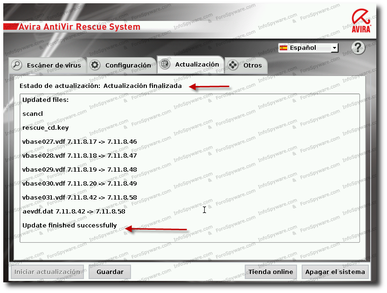Viewport: 387px width, 293px height.
Task: Click the 'rescue_cd.key' entry
Action: coord(45,128)
